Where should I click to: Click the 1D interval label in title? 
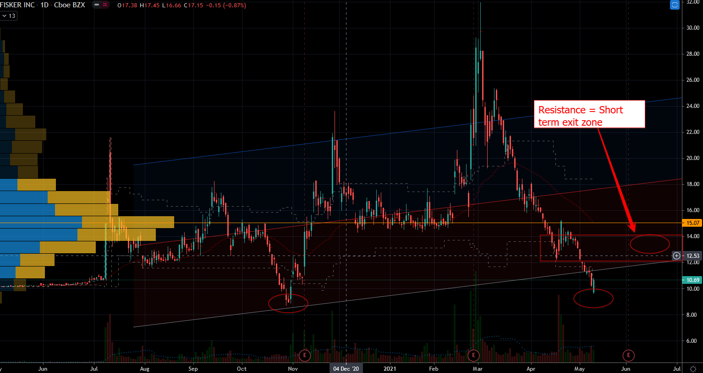coord(44,5)
